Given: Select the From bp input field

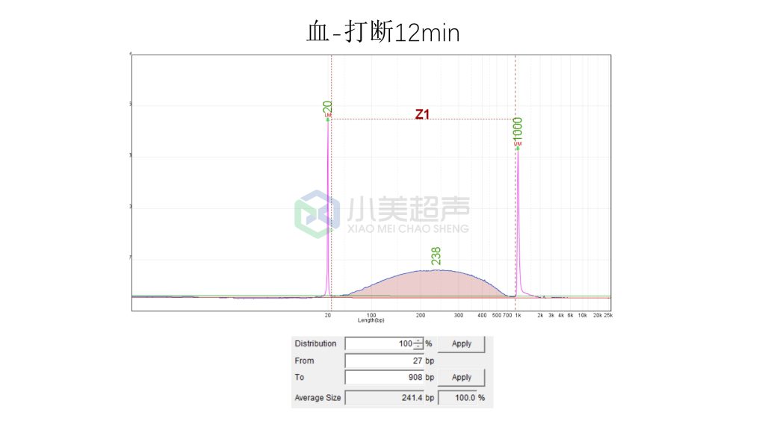Looking at the screenshot, I should tap(384, 361).
